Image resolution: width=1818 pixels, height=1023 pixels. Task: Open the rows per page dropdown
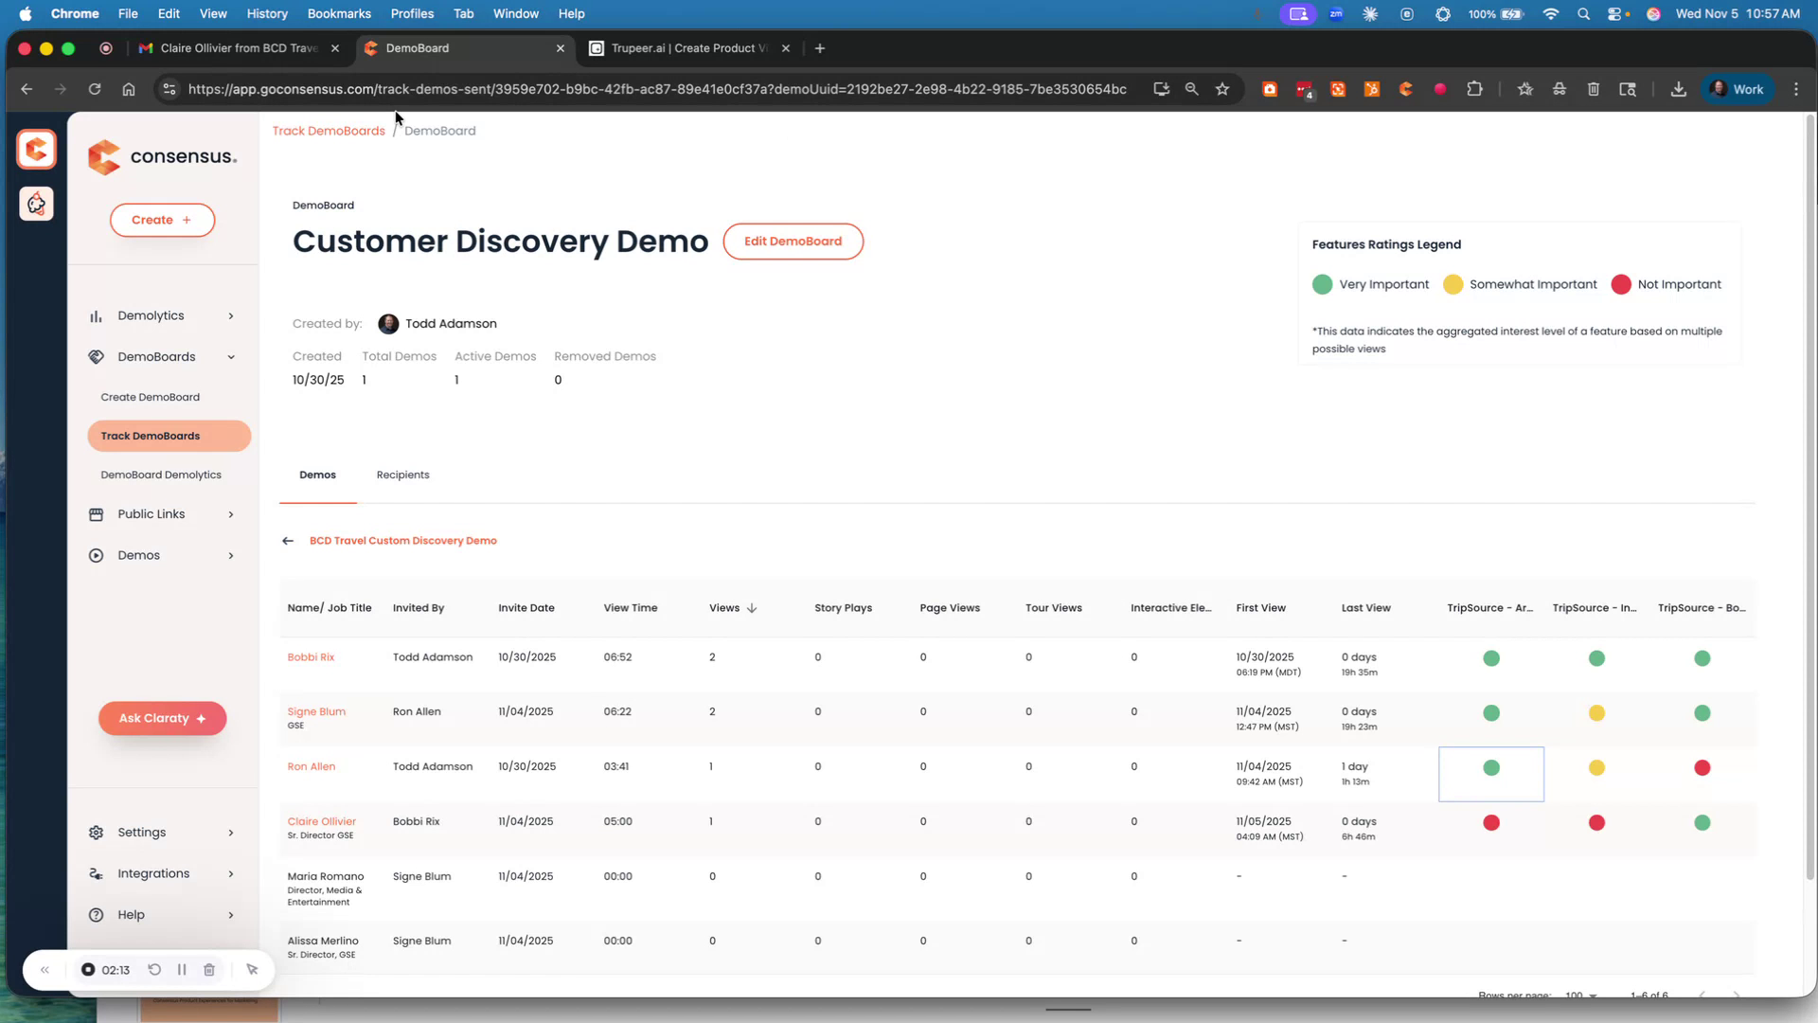tap(1581, 995)
